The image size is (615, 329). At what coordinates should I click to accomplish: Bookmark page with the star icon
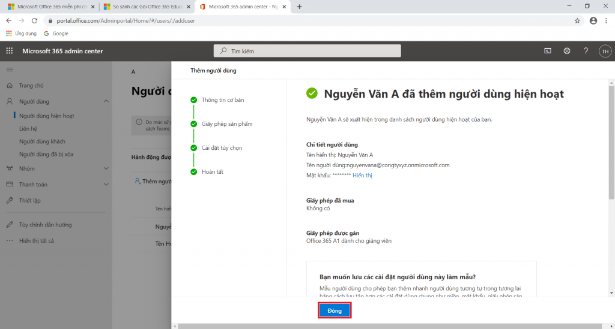click(x=577, y=21)
